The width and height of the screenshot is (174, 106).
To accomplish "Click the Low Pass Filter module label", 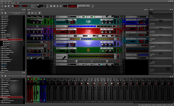I will point(61,26).
